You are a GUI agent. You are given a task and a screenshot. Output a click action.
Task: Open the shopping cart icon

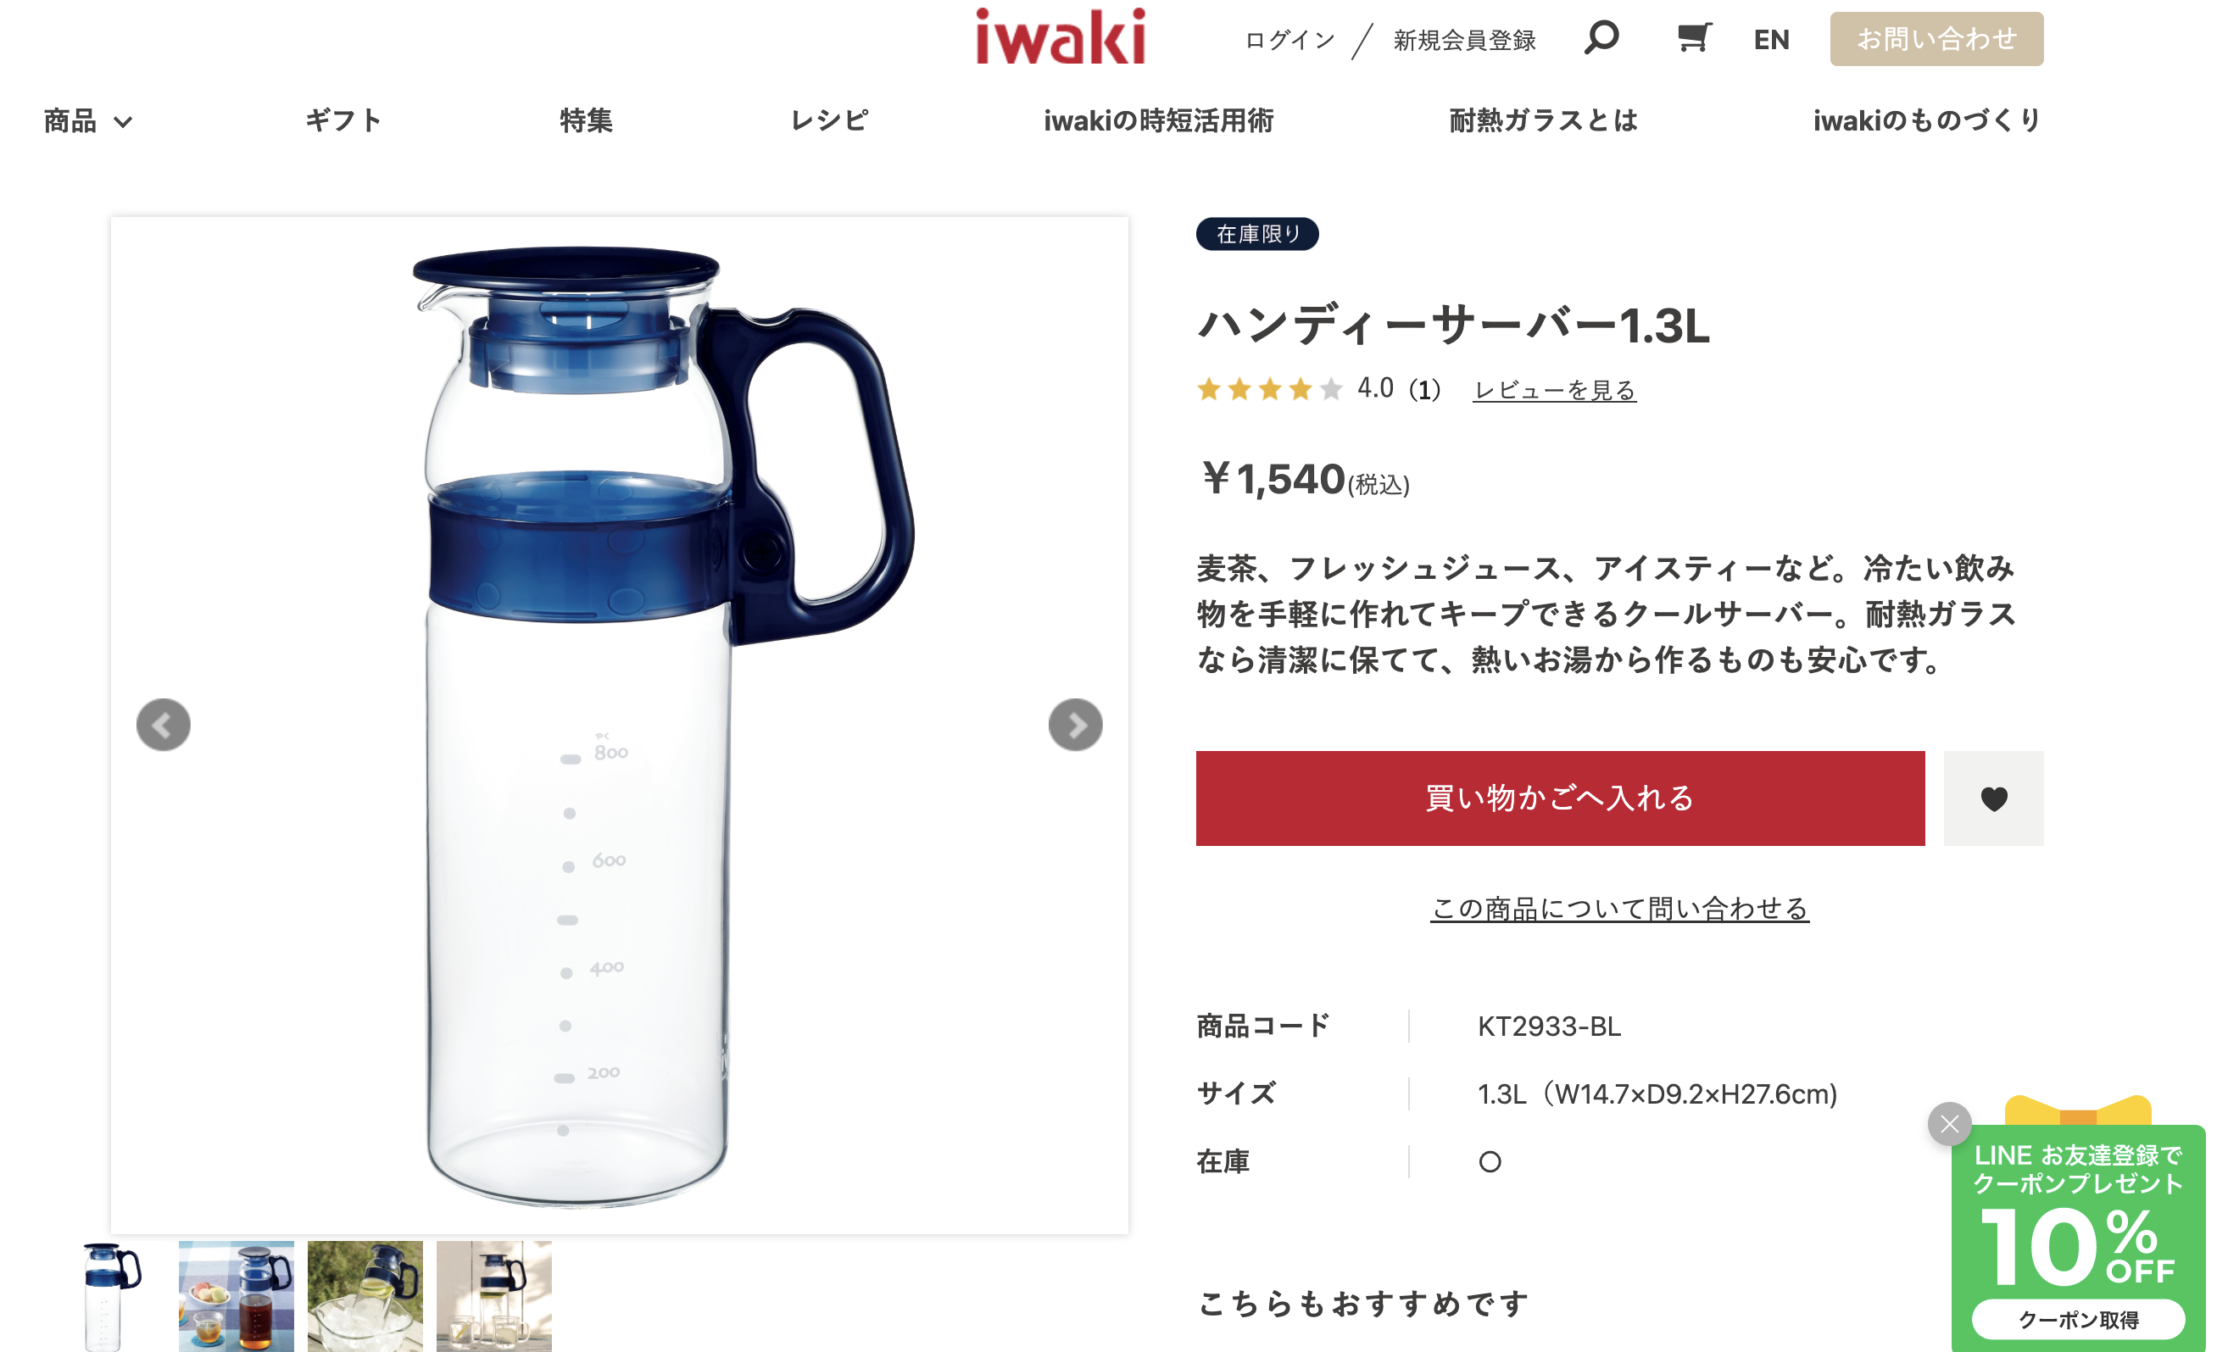1693,38
